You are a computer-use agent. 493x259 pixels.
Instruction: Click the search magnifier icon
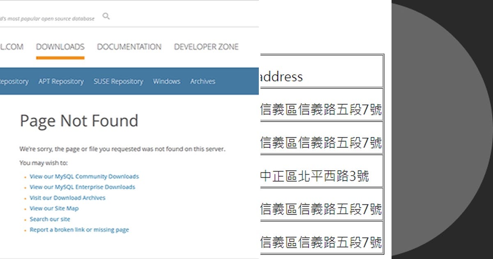[106, 16]
